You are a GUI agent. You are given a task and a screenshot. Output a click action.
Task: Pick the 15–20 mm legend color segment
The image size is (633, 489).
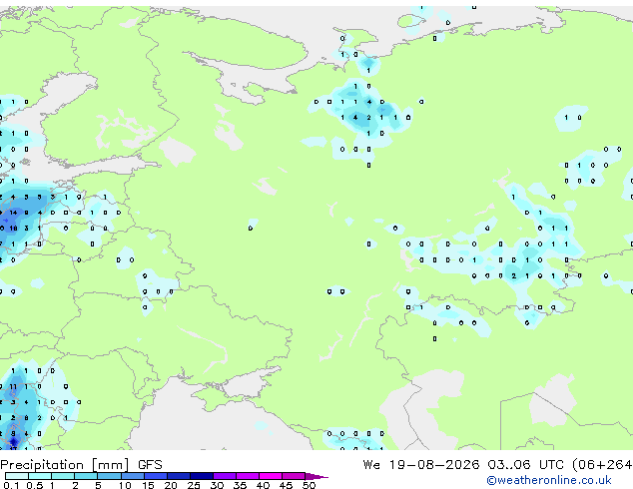156,476
